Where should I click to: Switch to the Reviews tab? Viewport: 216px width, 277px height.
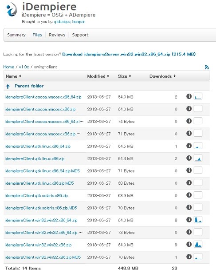(57, 35)
